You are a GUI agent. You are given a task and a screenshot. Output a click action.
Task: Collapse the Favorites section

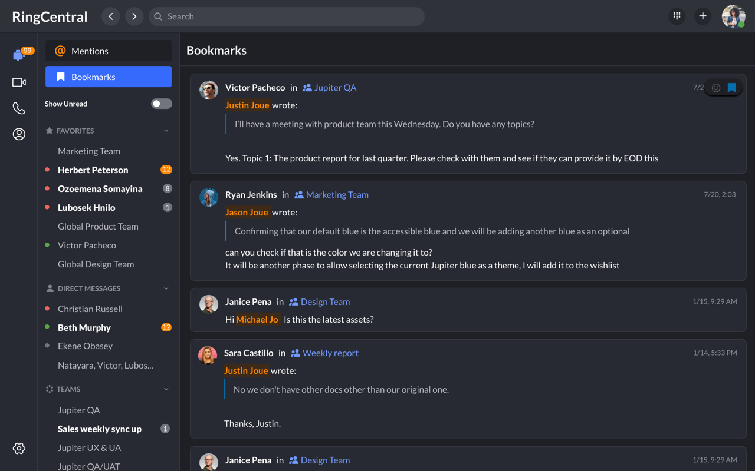[x=166, y=131]
